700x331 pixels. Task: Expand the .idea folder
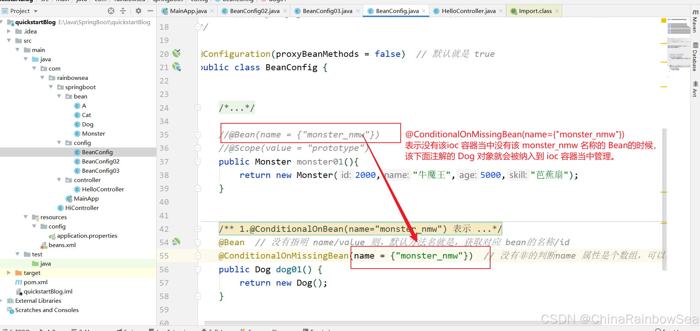[x=9, y=31]
